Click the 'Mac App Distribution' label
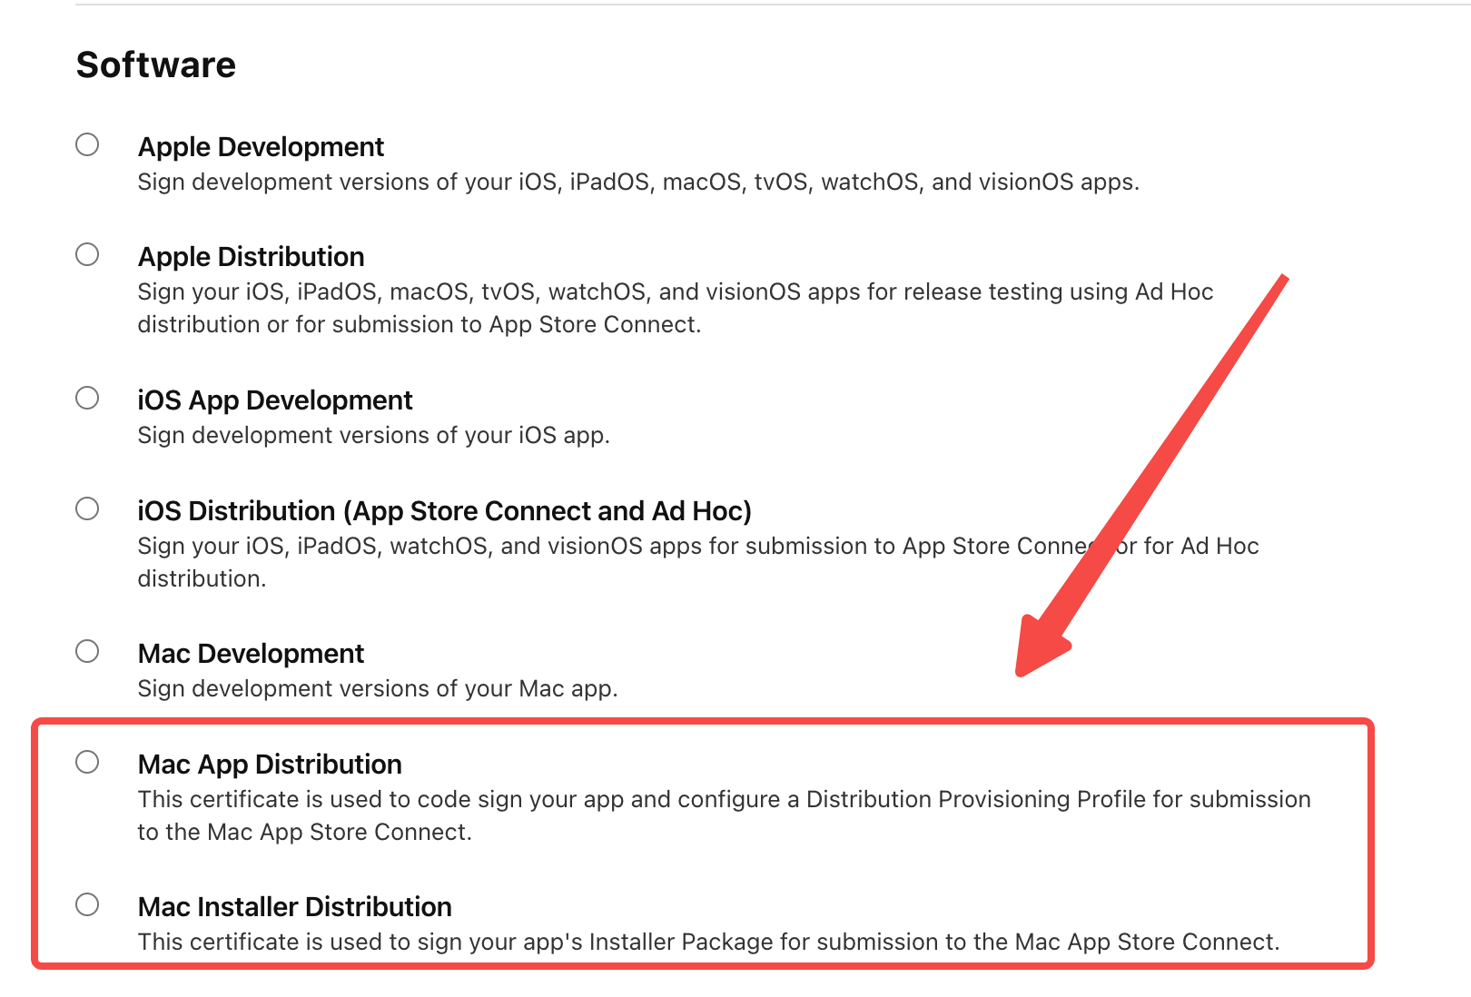Image resolution: width=1471 pixels, height=997 pixels. click(270, 765)
